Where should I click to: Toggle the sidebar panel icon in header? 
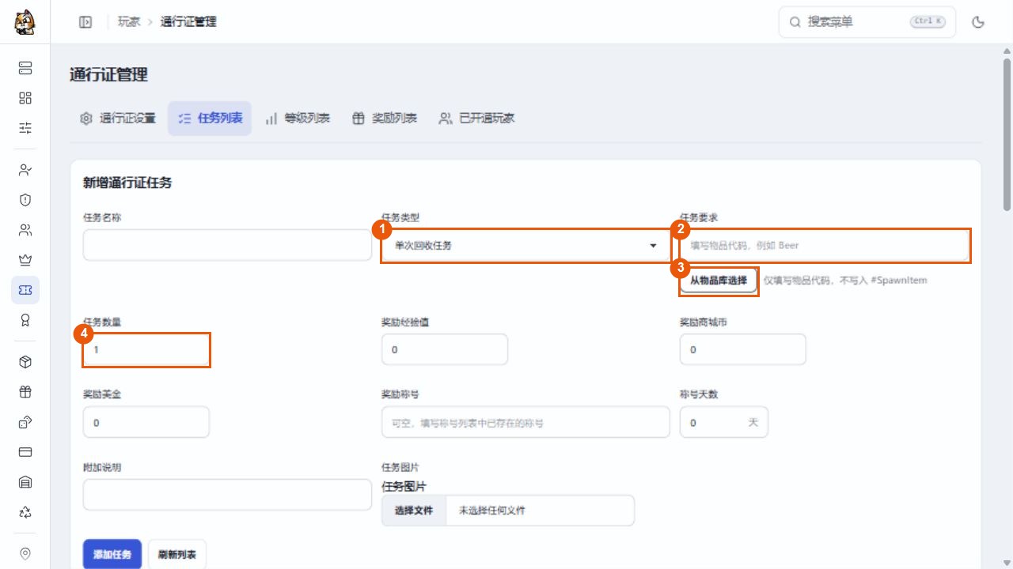[x=85, y=22]
